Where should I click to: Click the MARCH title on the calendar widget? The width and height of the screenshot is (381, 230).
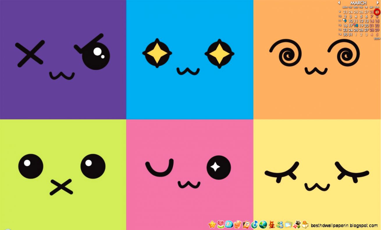[x=359, y=3]
